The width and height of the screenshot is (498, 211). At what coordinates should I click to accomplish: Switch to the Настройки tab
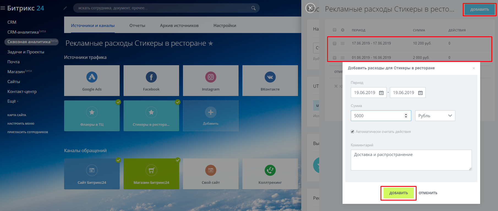225,26
